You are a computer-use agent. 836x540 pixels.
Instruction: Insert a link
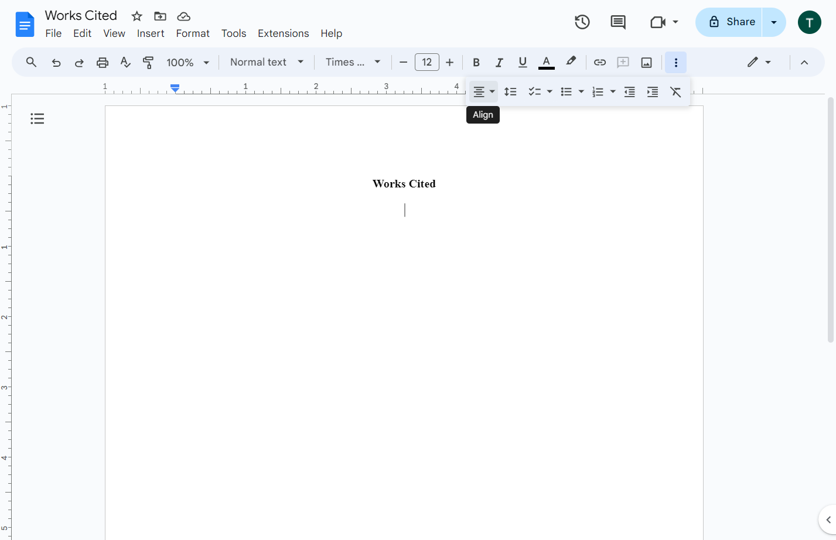(x=599, y=62)
